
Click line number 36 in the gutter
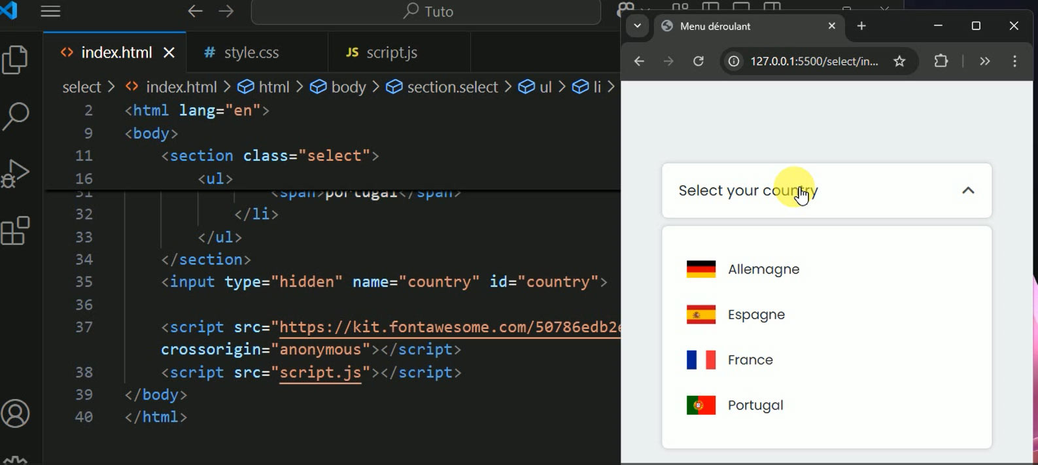point(84,305)
